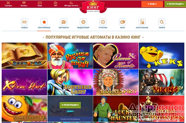Click the green Регистрация header button
Viewport: 186px width, 123px height.
(x=175, y=4)
